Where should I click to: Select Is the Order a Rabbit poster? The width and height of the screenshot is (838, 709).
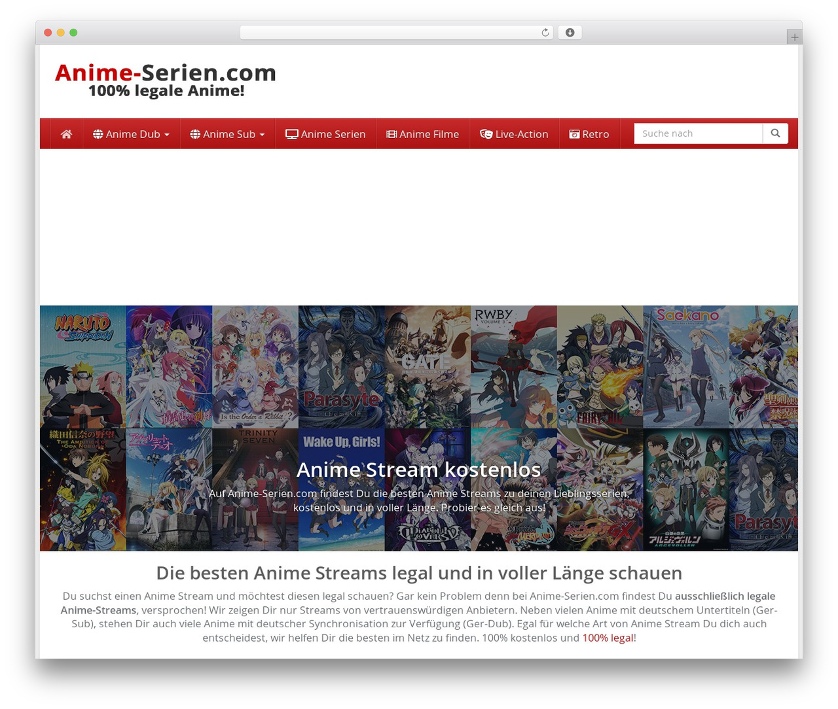[x=255, y=367]
